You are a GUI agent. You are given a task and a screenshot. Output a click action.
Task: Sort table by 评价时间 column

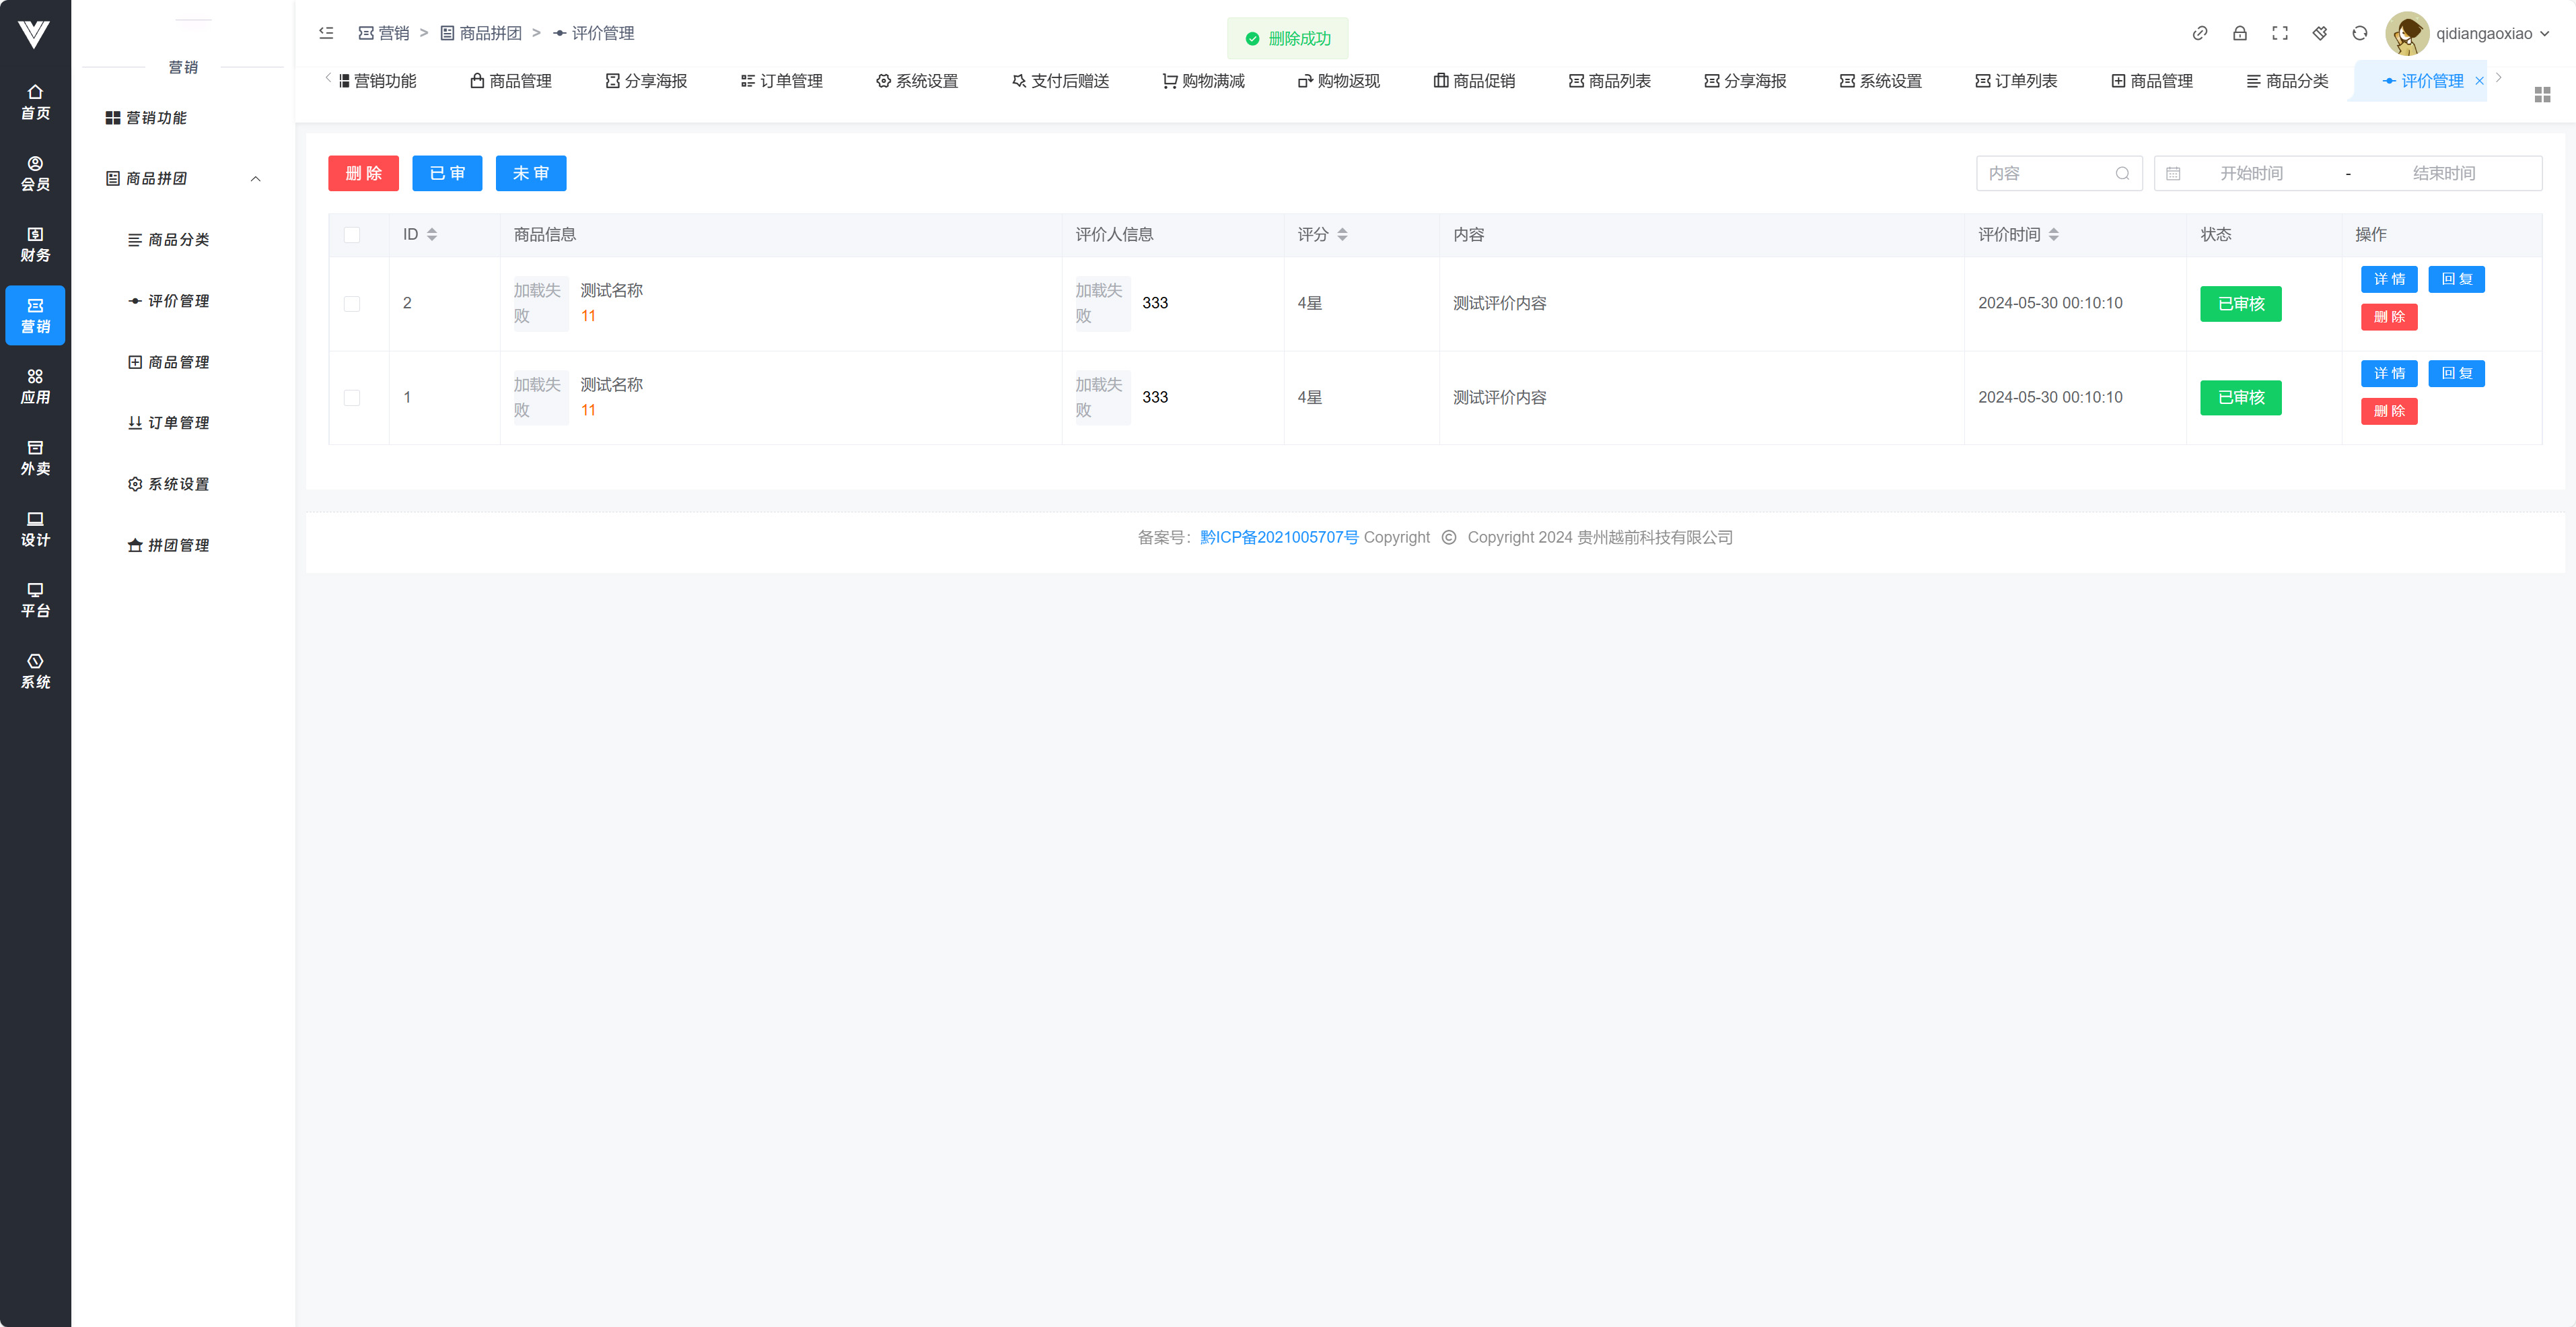click(x=2053, y=234)
